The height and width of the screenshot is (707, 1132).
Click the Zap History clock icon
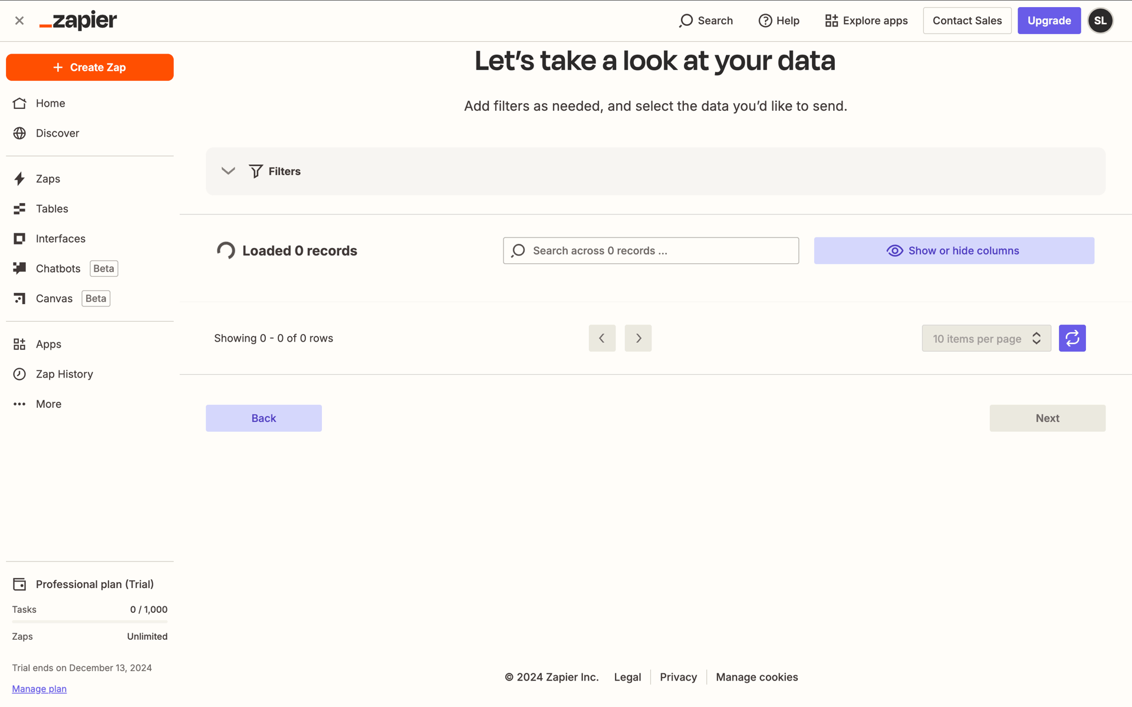pyautogui.click(x=19, y=374)
